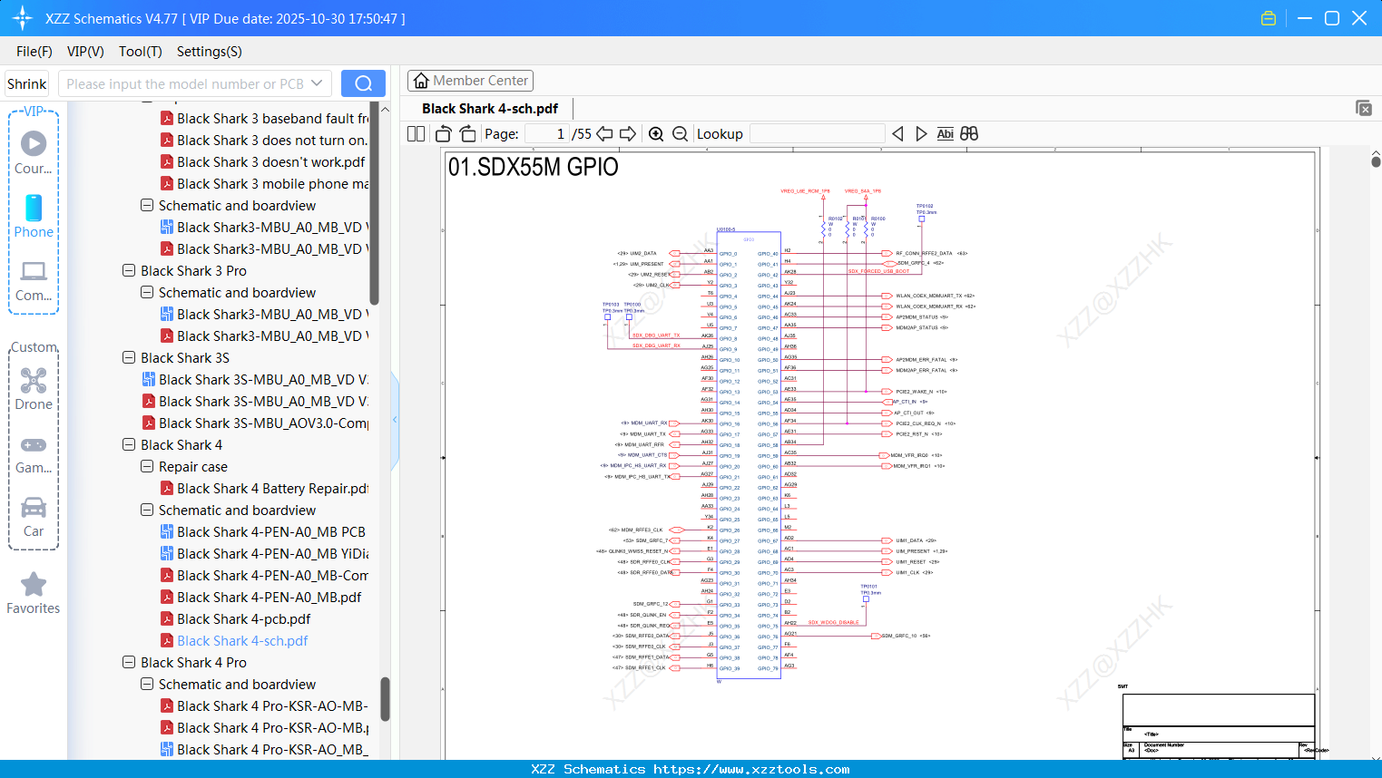
Task: Zoom in on the schematic
Action: click(656, 134)
